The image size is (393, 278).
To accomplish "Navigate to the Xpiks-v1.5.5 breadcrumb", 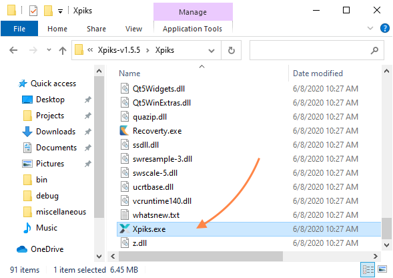I will [119, 50].
